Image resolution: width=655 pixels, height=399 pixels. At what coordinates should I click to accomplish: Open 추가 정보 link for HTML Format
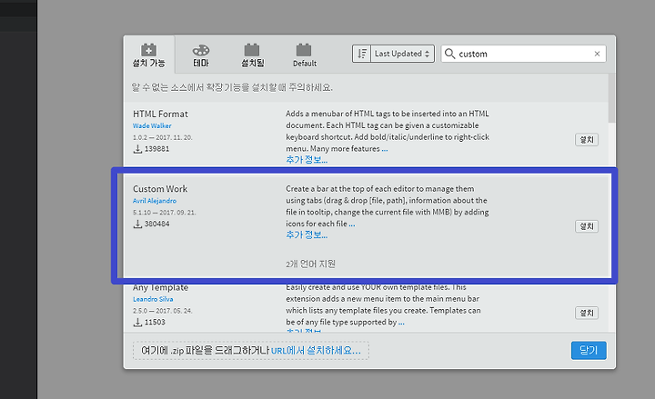307,159
